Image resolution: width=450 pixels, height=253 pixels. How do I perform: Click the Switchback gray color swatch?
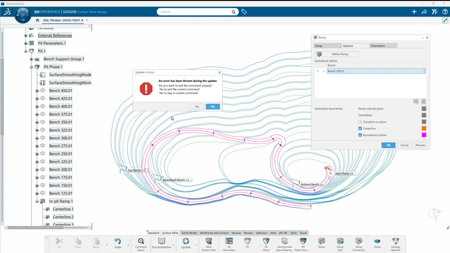click(424, 115)
